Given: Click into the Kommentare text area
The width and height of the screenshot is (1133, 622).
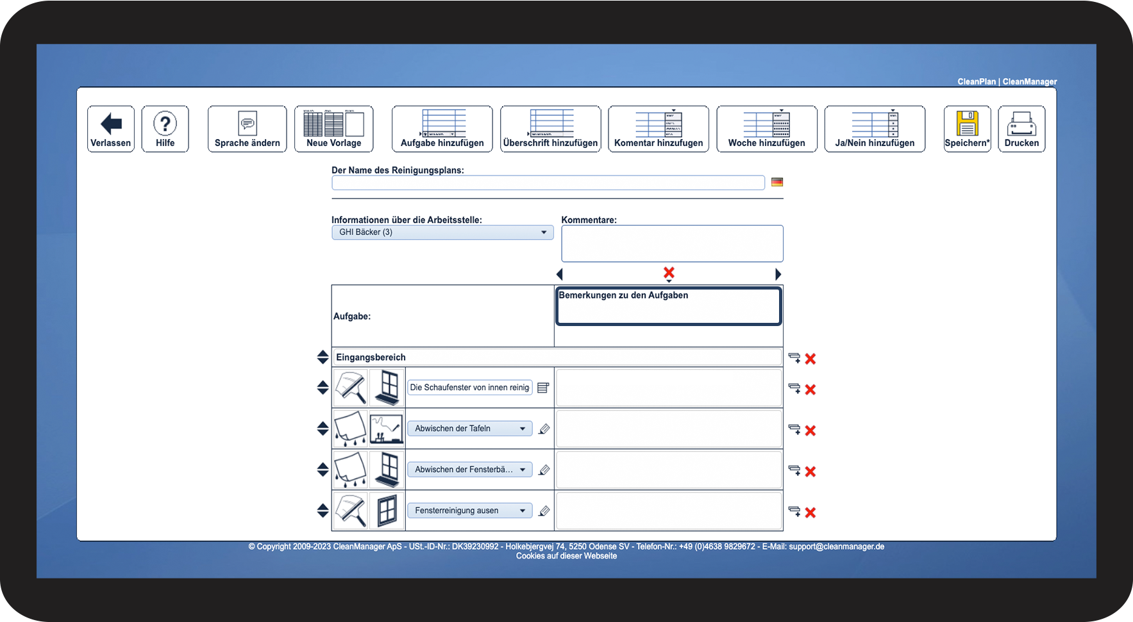Looking at the screenshot, I should (x=672, y=243).
